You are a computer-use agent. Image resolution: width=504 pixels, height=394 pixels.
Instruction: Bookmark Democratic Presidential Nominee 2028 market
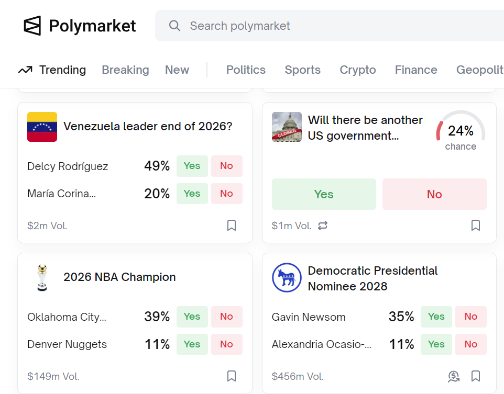pyautogui.click(x=476, y=376)
